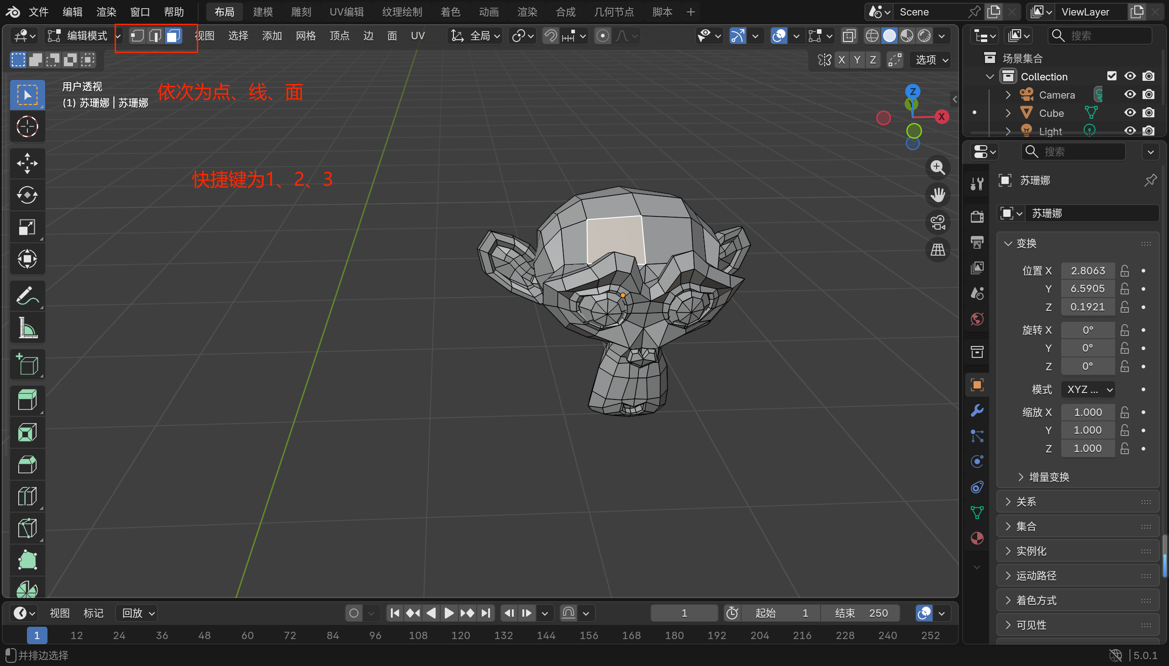Expand the 关系 panel
This screenshot has width=1169, height=666.
1026,502
